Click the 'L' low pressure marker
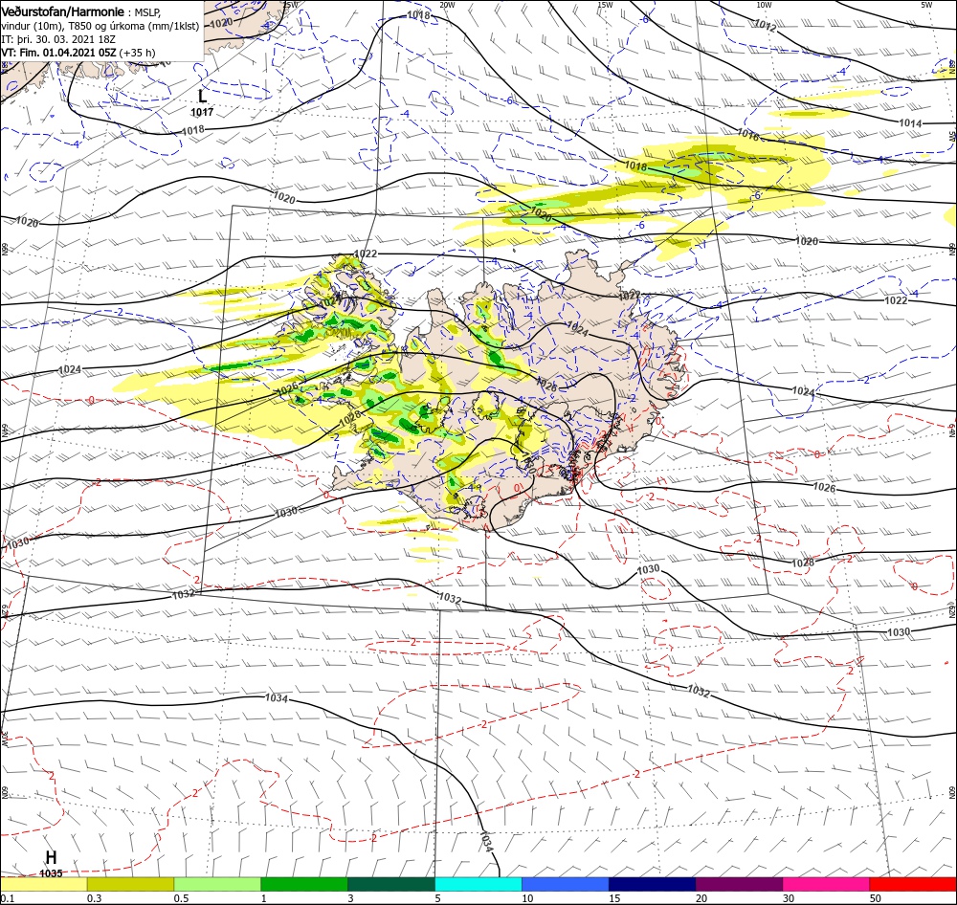The height and width of the screenshot is (905, 957). pyautogui.click(x=203, y=96)
